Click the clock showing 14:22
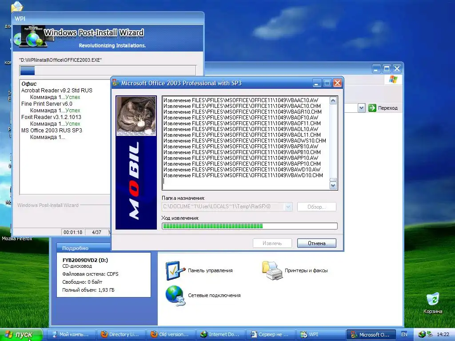Screen dimensions: 455x341 [443, 334]
